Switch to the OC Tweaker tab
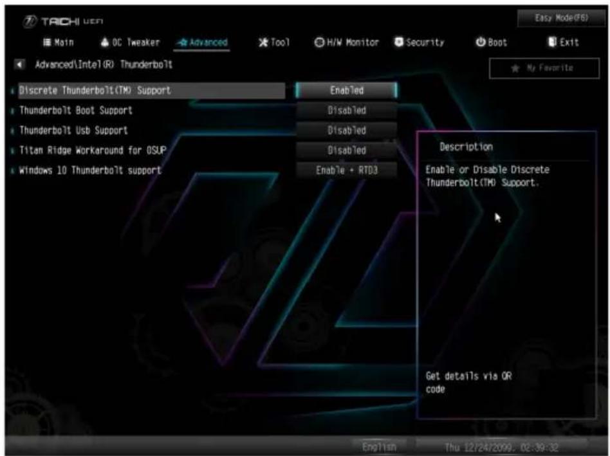This screenshot has height=456, width=610. point(131,42)
